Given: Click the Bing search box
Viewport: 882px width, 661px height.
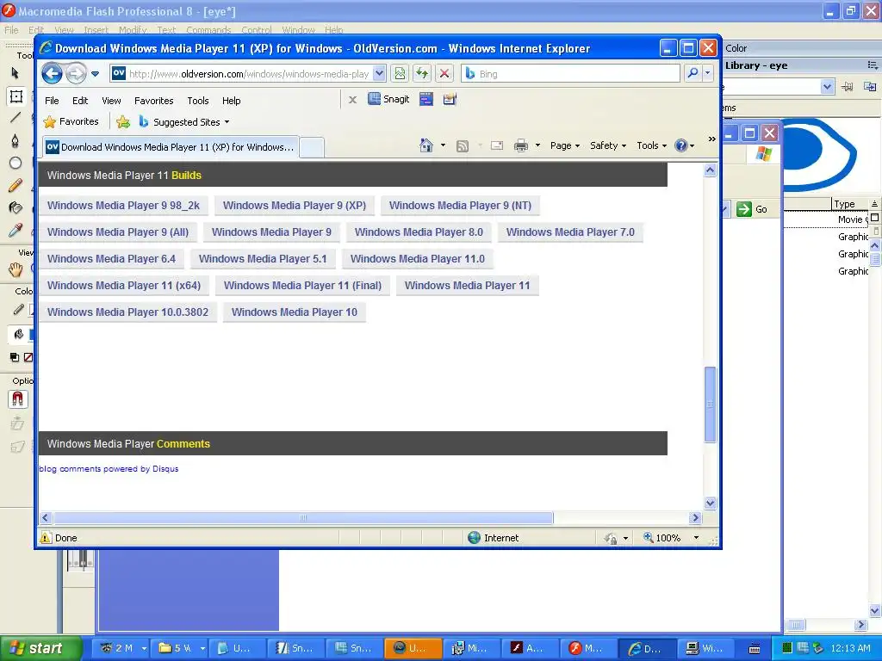Looking at the screenshot, I should (570, 74).
